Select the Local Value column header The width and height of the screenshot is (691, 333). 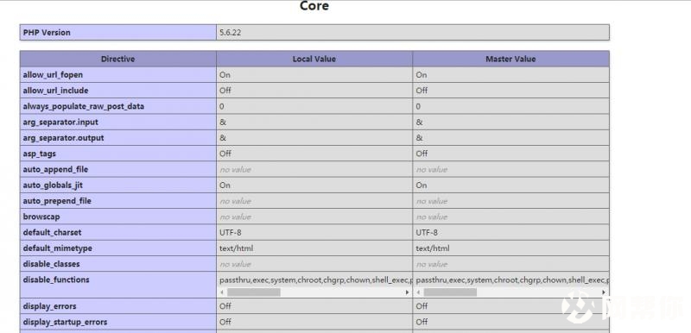314,59
